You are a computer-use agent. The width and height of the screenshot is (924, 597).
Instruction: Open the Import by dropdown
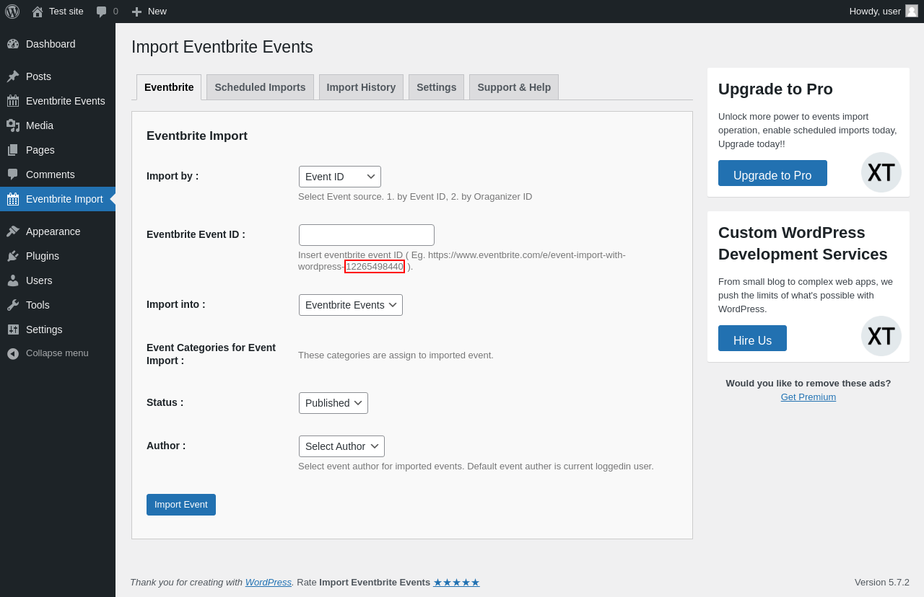click(x=340, y=177)
